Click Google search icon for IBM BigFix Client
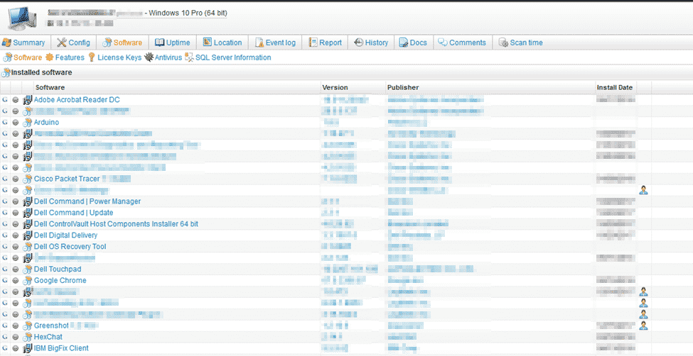The width and height of the screenshot is (693, 356). 5,348
